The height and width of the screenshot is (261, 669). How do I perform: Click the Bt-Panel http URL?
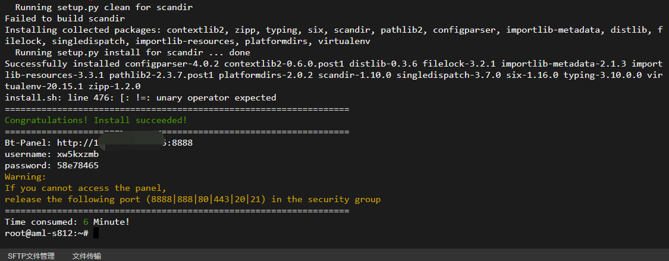[x=125, y=143]
